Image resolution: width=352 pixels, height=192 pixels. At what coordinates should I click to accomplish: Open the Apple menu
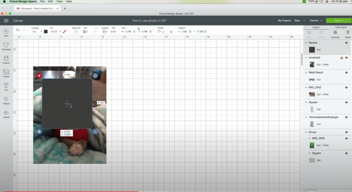point(4,1)
